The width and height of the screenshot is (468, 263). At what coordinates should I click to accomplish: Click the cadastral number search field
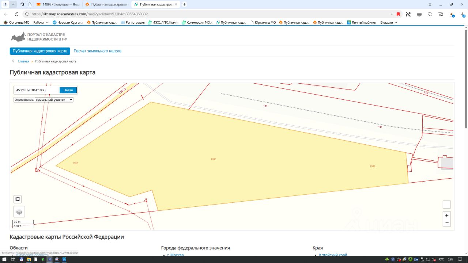click(37, 90)
